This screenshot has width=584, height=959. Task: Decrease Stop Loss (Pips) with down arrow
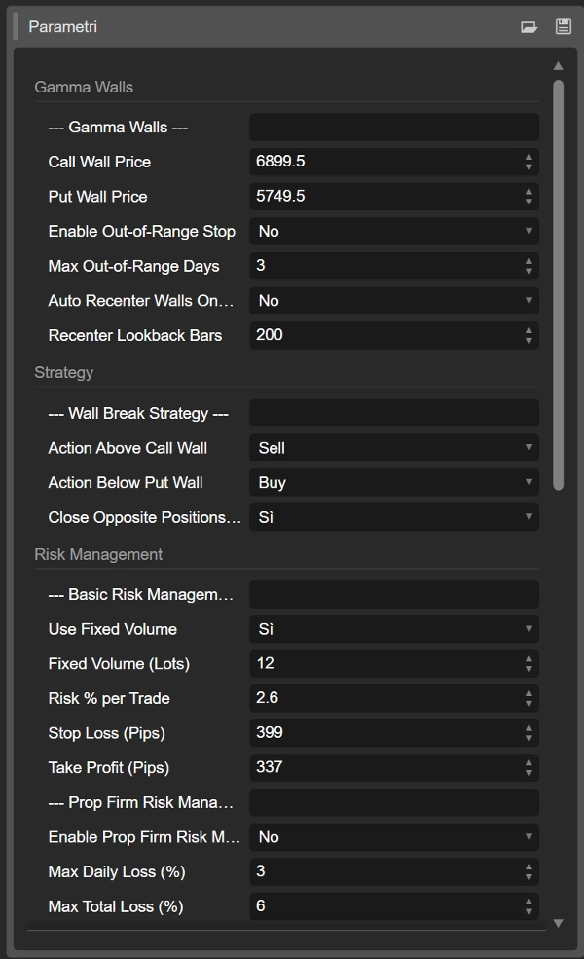click(x=529, y=739)
